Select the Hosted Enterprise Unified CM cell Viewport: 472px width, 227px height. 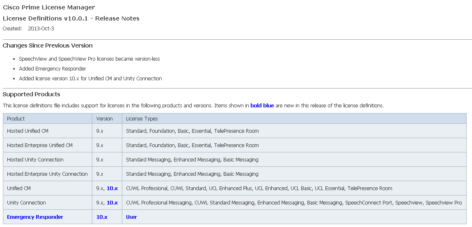pos(48,145)
